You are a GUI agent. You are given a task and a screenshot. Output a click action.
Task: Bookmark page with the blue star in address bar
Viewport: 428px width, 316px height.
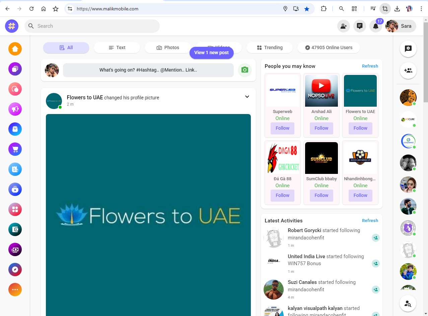(x=307, y=9)
